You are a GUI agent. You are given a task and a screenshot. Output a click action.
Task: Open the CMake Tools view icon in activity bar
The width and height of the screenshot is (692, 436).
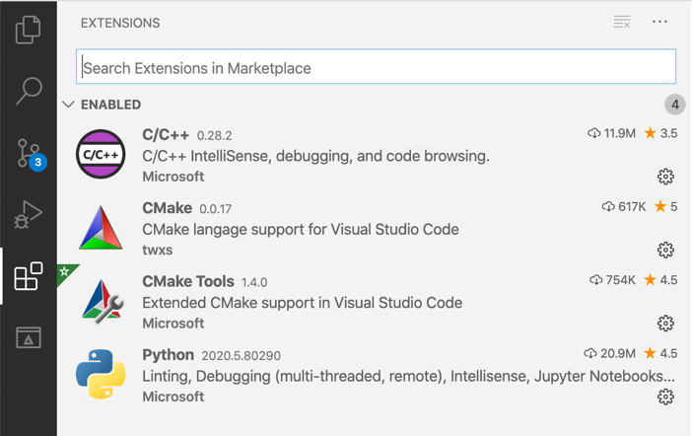[29, 337]
